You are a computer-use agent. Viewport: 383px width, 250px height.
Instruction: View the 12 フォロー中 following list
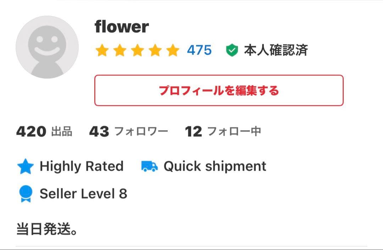pyautogui.click(x=223, y=132)
